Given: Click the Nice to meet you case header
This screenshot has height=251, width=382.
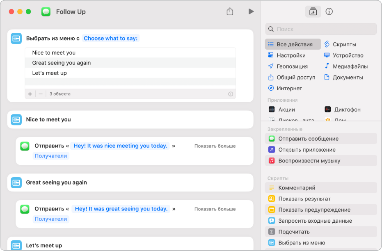Looking at the screenshot, I should [x=130, y=119].
